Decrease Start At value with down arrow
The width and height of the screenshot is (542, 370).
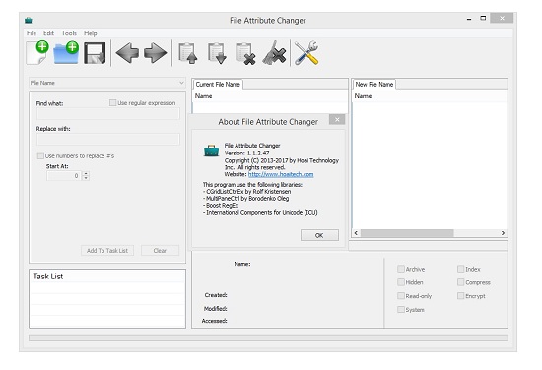coord(86,178)
